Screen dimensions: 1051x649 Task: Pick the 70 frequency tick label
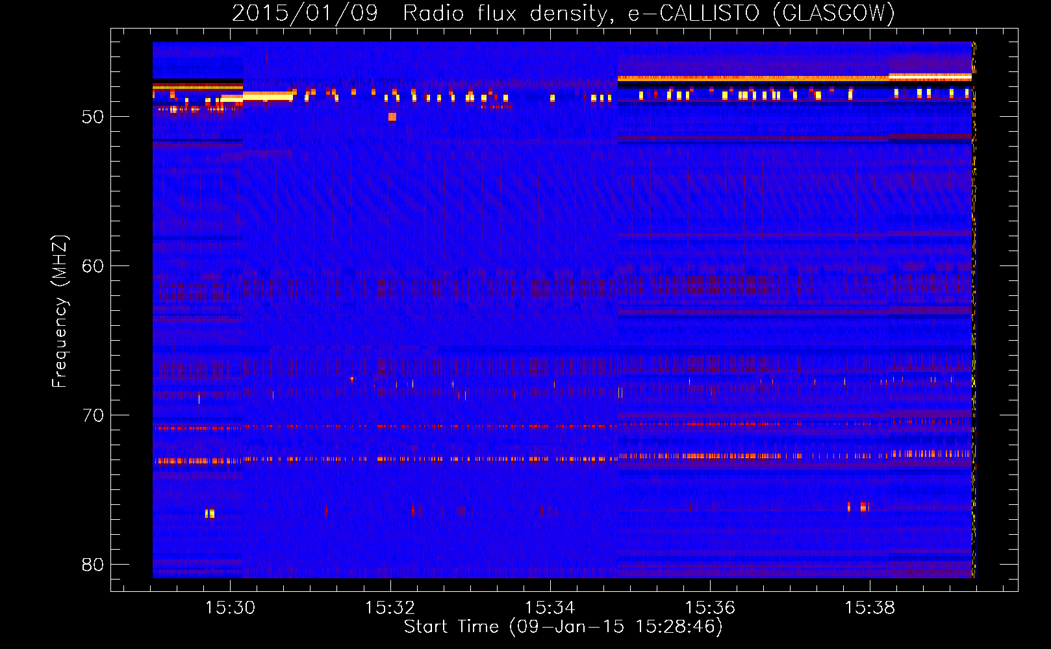(93, 415)
